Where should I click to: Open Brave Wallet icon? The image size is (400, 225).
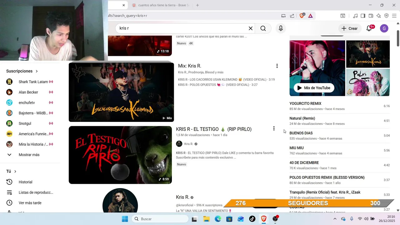[371, 16]
